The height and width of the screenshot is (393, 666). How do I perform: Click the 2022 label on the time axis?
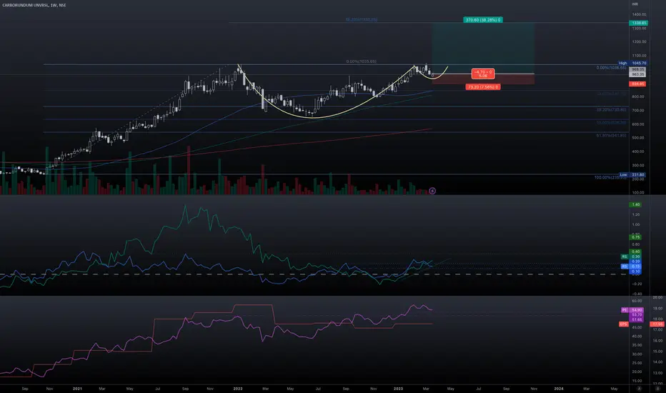(x=238, y=389)
